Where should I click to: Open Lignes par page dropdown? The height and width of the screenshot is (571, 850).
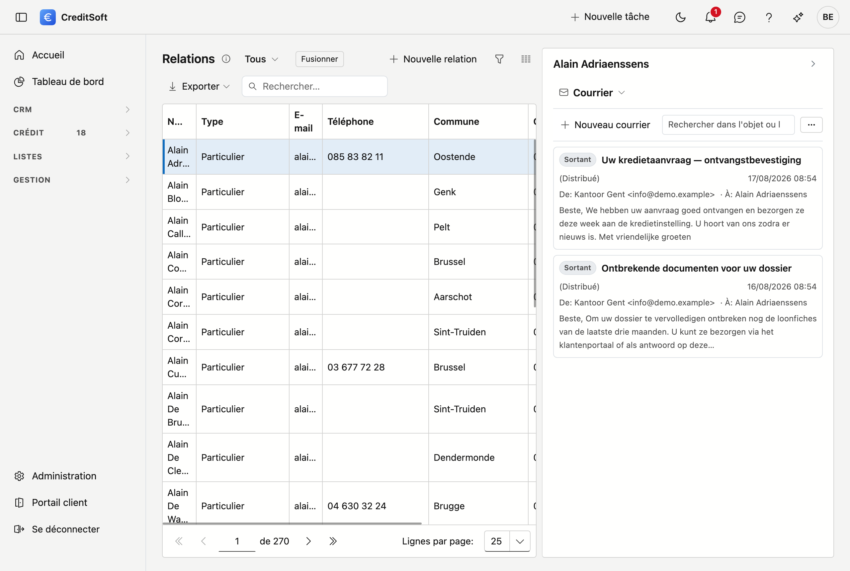pyautogui.click(x=507, y=541)
